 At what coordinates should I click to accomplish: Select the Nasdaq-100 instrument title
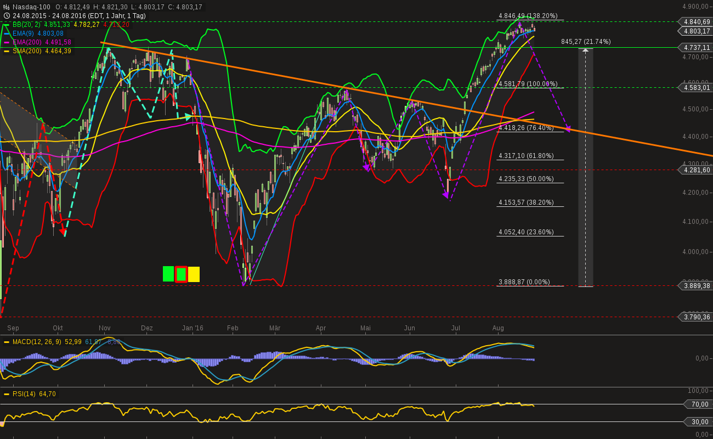(31, 7)
